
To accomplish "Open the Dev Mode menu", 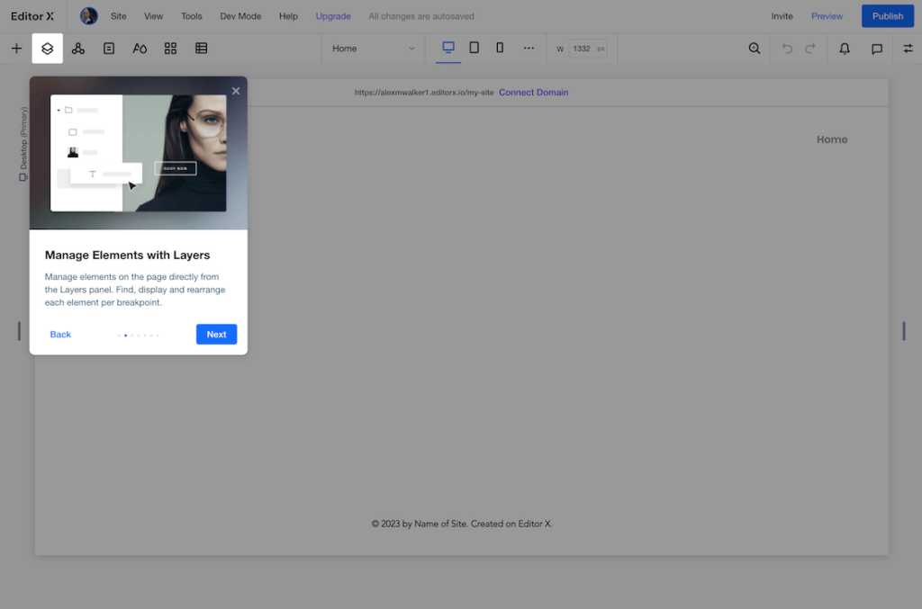I will [240, 15].
